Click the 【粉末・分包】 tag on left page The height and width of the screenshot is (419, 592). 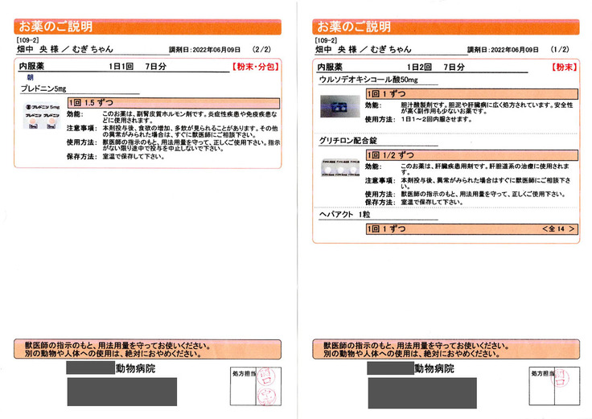[255, 68]
